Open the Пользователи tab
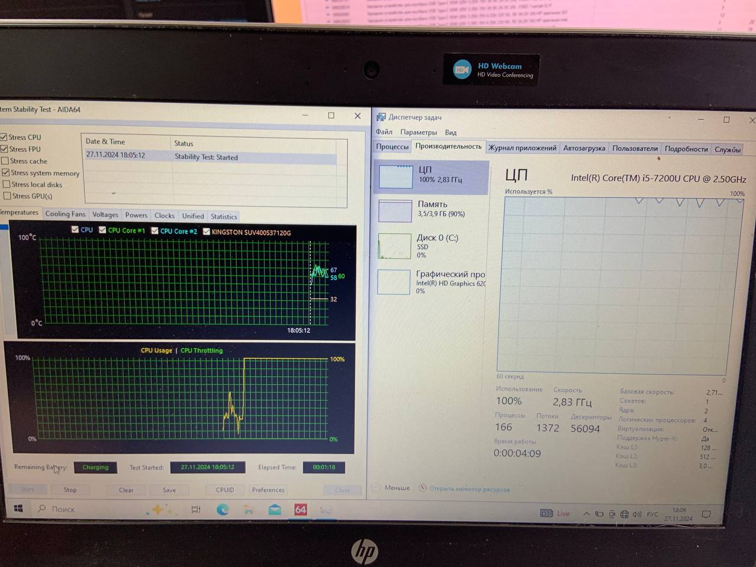This screenshot has width=756, height=567. 635,149
